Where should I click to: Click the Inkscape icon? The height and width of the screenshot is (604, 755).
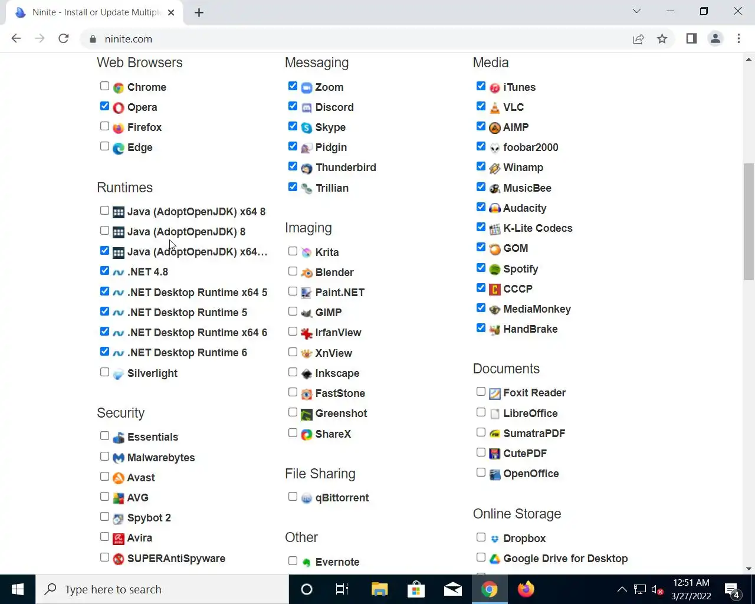pyautogui.click(x=307, y=373)
